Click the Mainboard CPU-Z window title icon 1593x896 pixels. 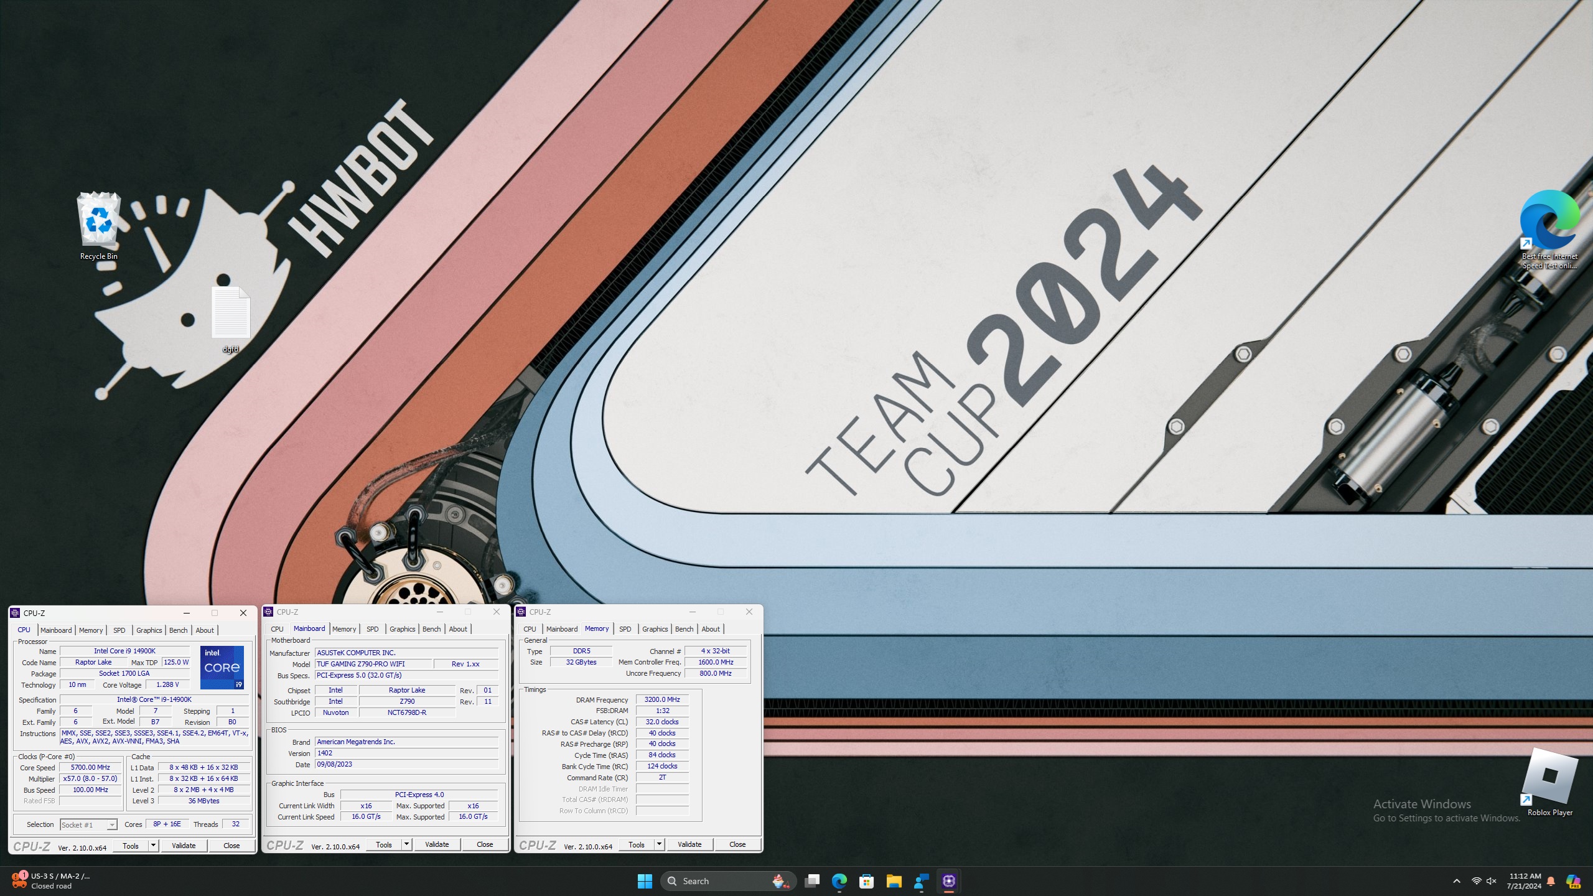pos(269,612)
